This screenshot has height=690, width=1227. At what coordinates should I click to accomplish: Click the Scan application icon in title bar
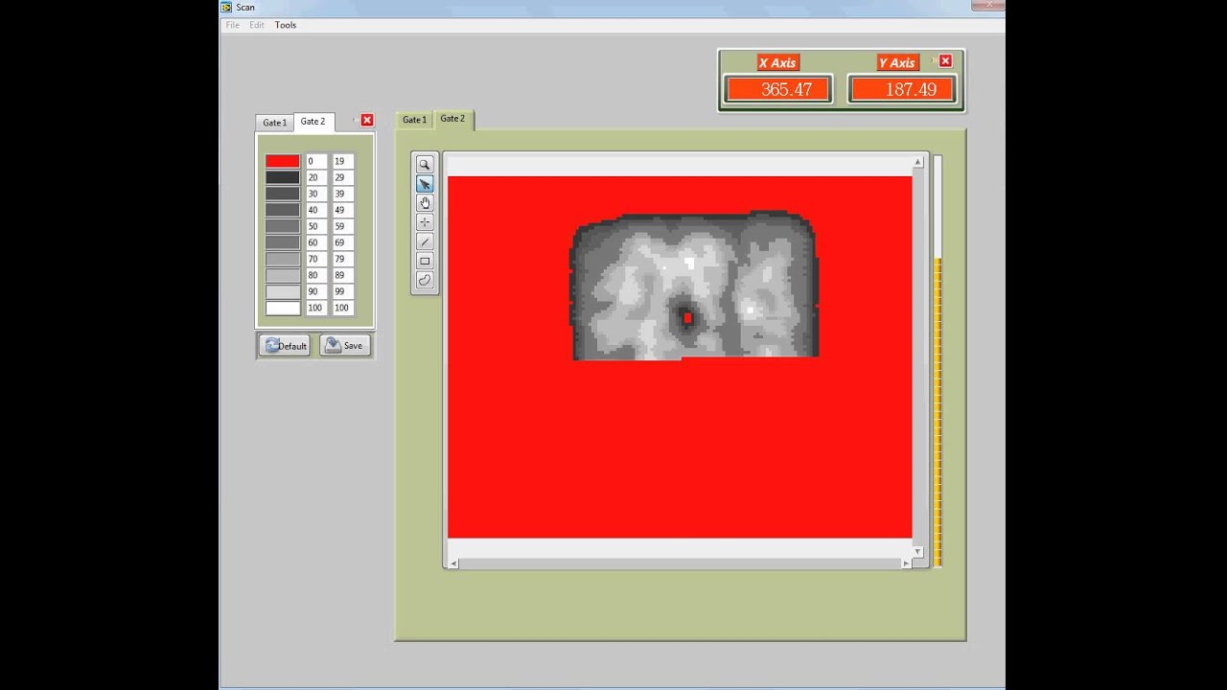click(x=227, y=7)
